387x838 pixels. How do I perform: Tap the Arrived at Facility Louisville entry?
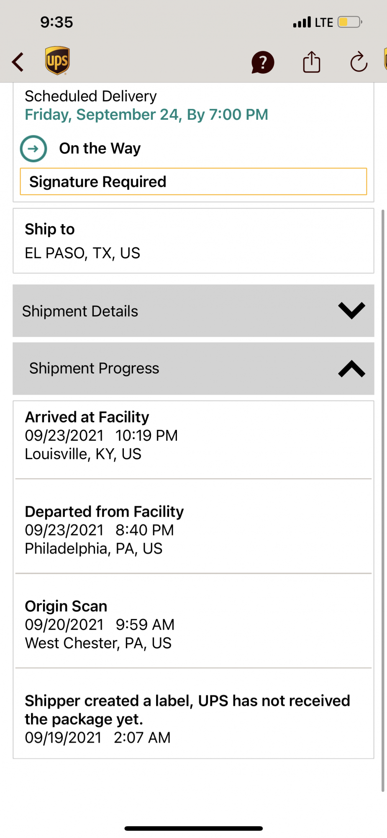tap(193, 436)
